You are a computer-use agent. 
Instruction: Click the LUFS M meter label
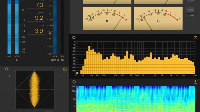pos(55,60)
